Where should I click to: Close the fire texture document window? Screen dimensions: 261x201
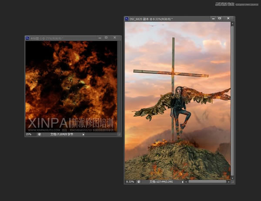[115, 38]
